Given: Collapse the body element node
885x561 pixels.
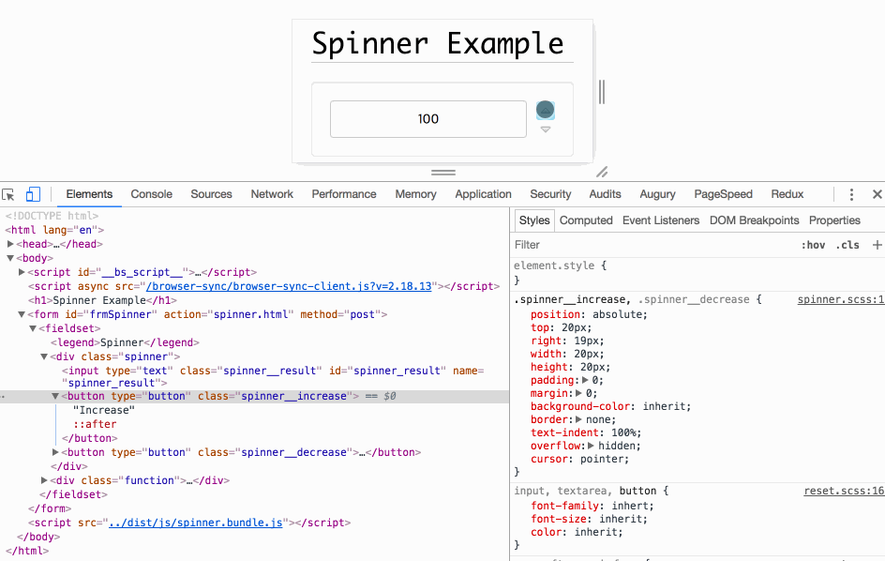Looking at the screenshot, I should pos(10,258).
